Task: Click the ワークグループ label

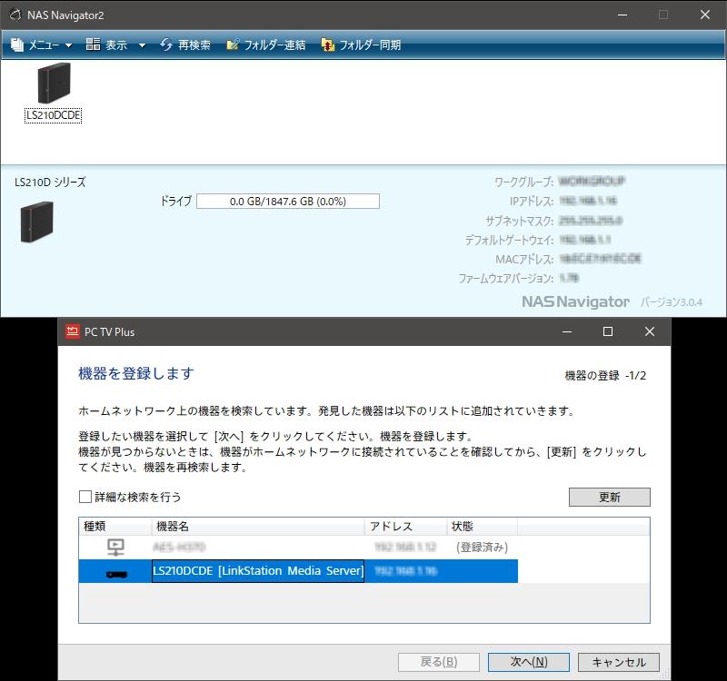Action: pos(524,182)
